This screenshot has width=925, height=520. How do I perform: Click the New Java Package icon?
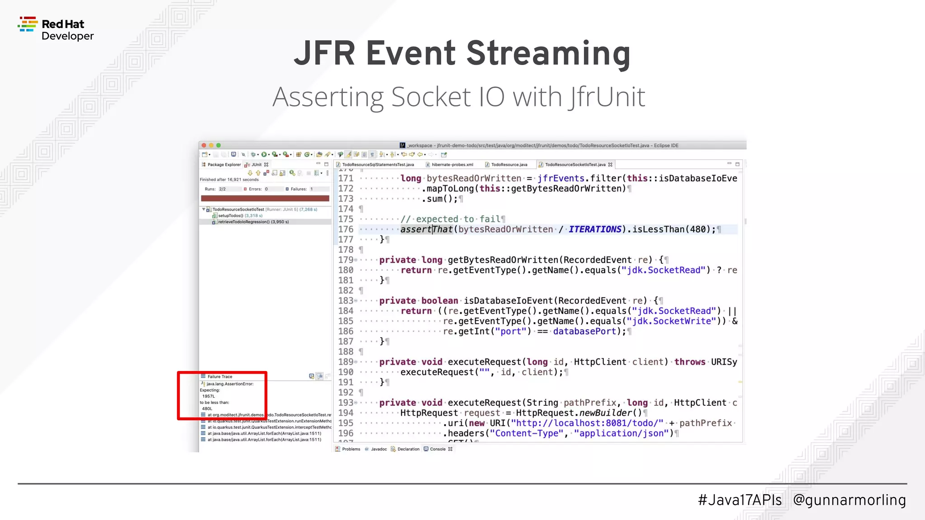tap(299, 154)
